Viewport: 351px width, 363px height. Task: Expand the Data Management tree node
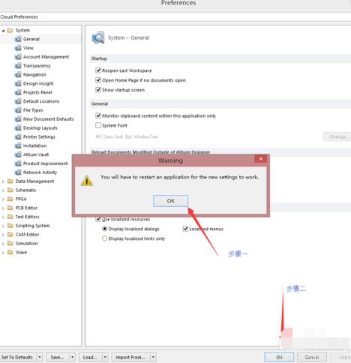click(x=3, y=181)
